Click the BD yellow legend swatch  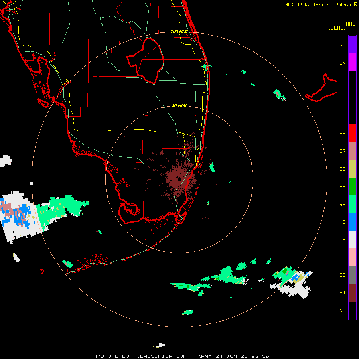(352, 169)
